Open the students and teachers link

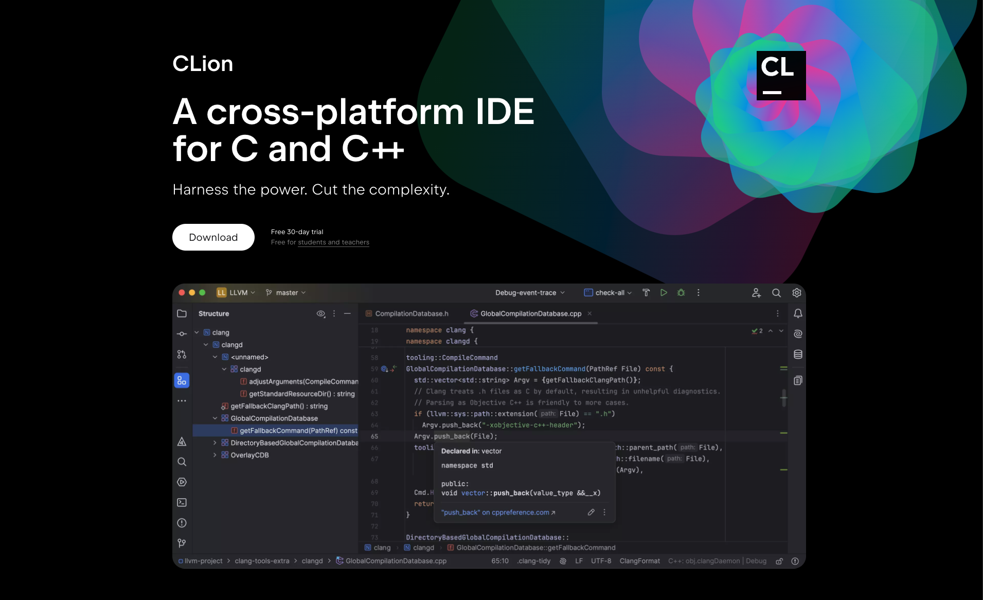coord(333,242)
